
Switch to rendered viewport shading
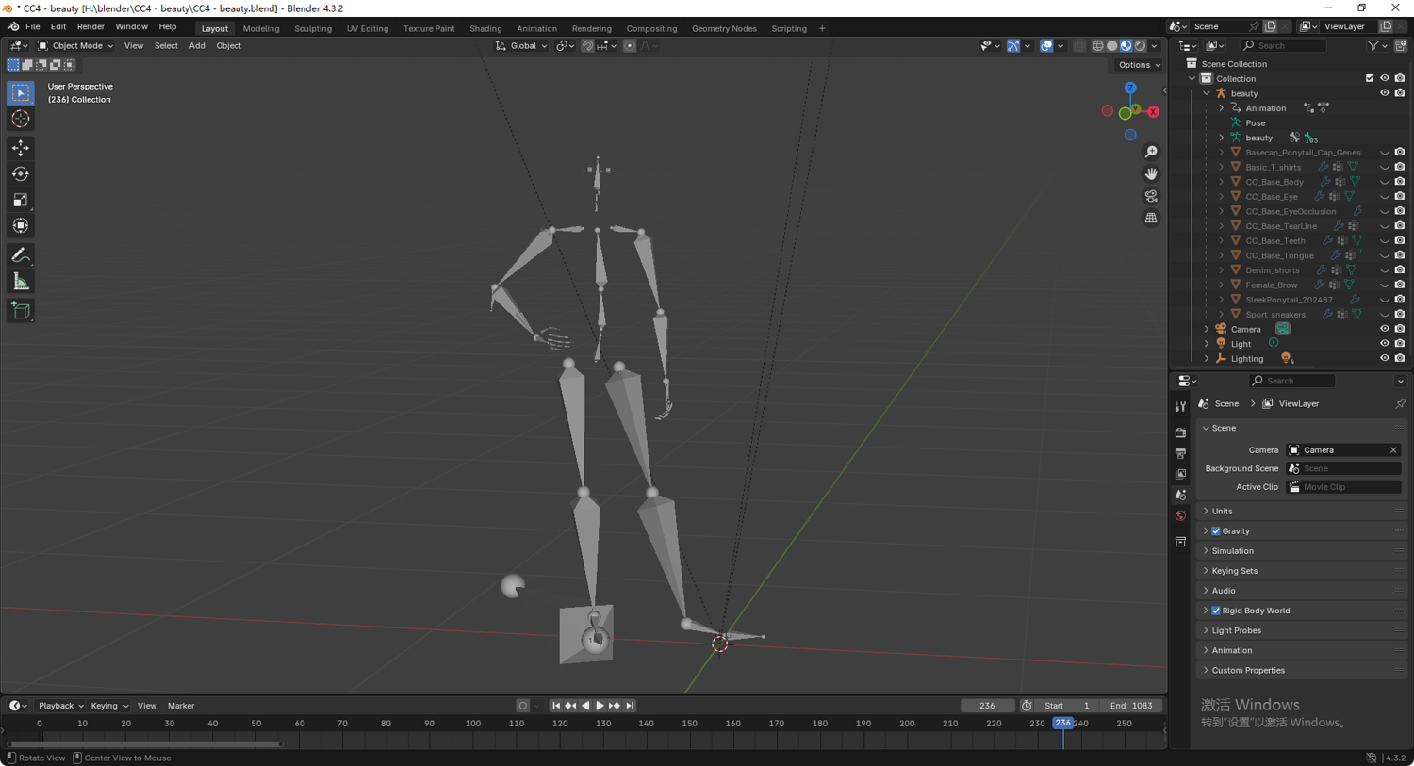click(1140, 45)
